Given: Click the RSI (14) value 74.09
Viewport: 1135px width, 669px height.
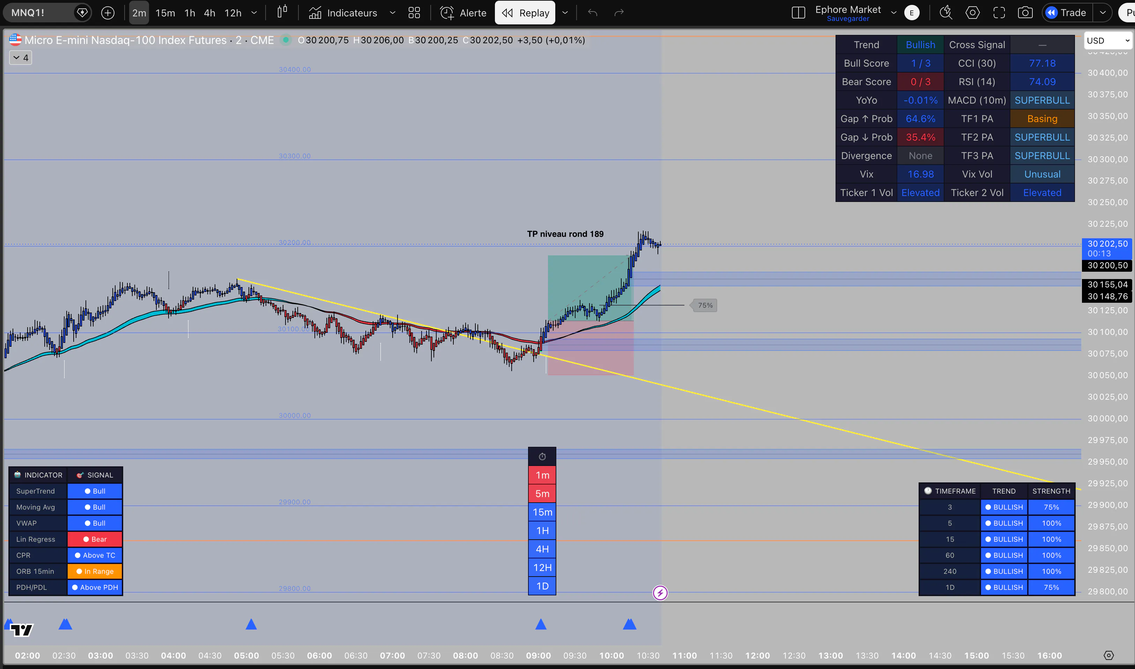Looking at the screenshot, I should point(1042,82).
